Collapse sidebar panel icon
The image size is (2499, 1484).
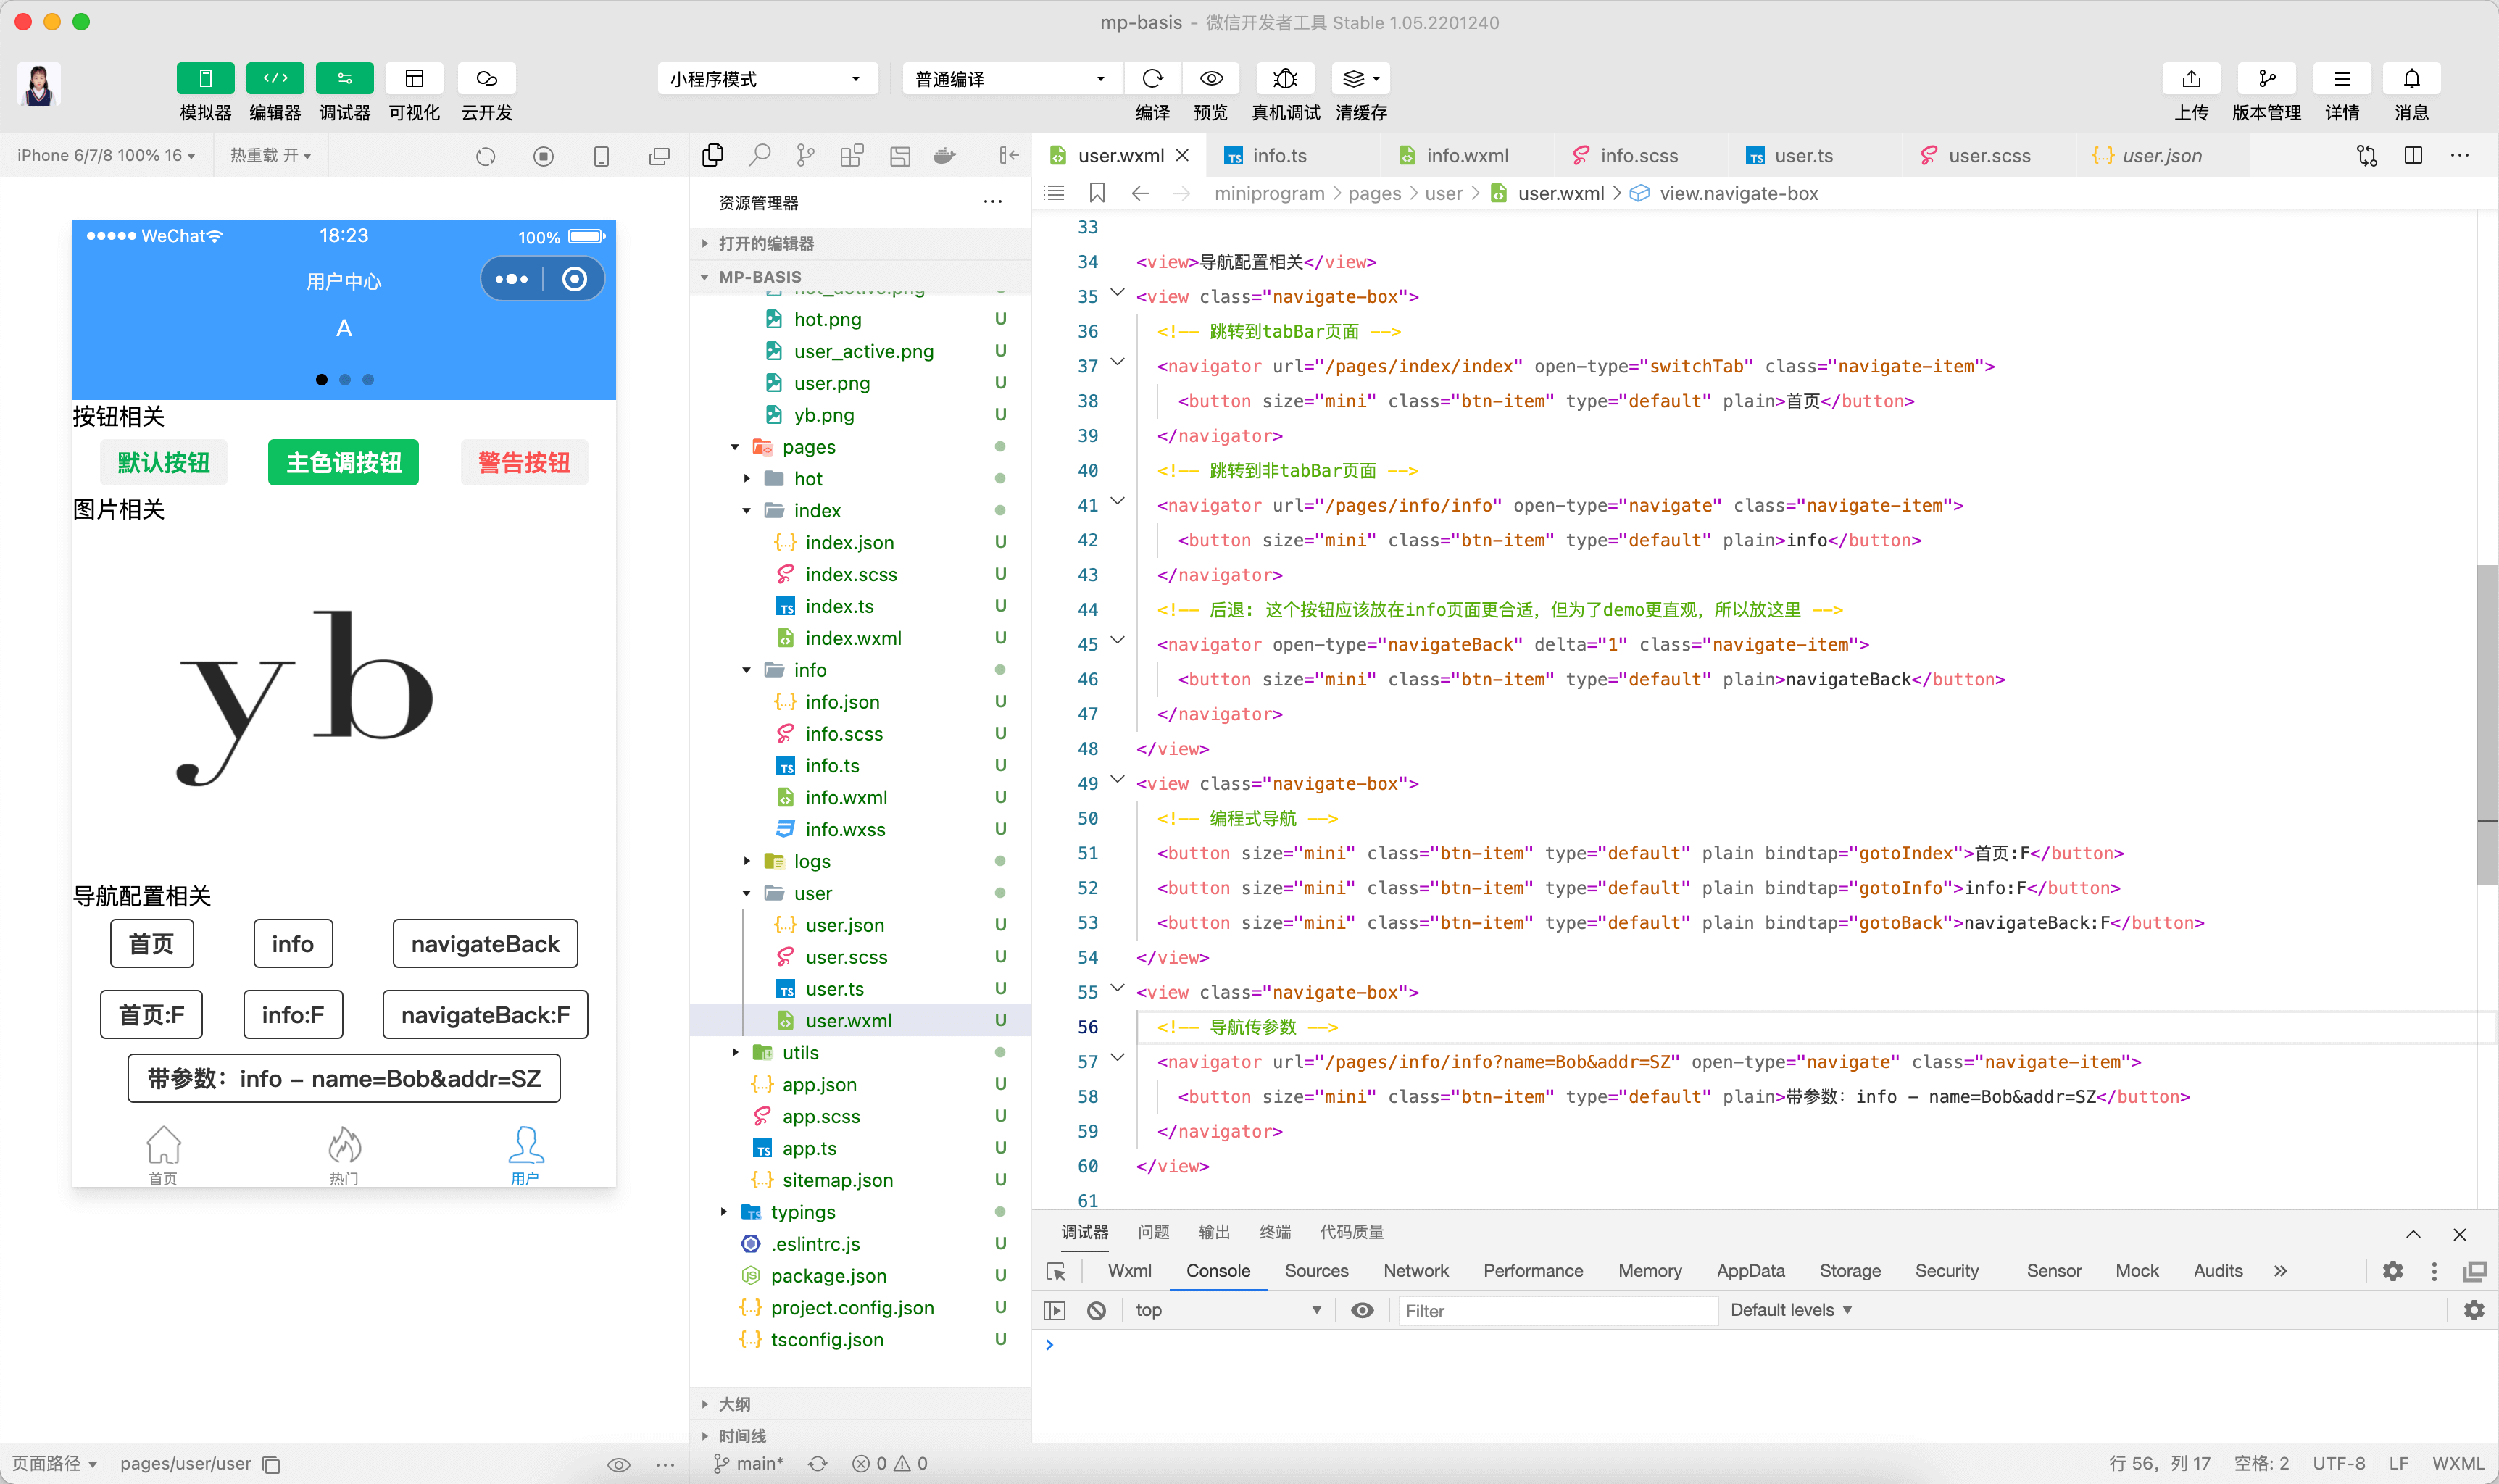(1009, 155)
